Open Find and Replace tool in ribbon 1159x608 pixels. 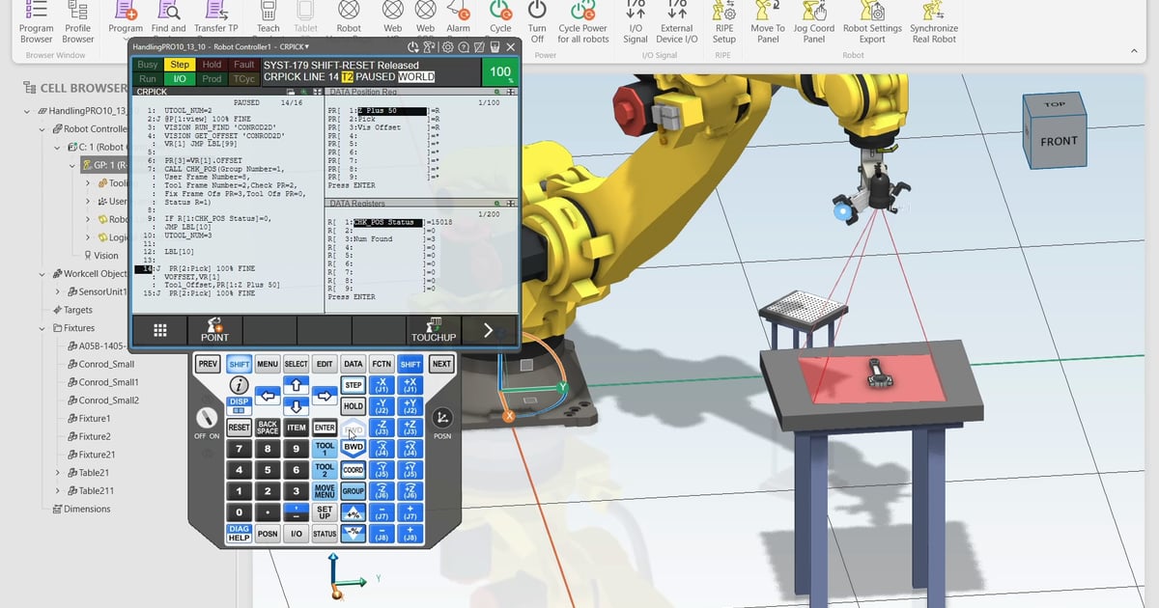click(169, 17)
